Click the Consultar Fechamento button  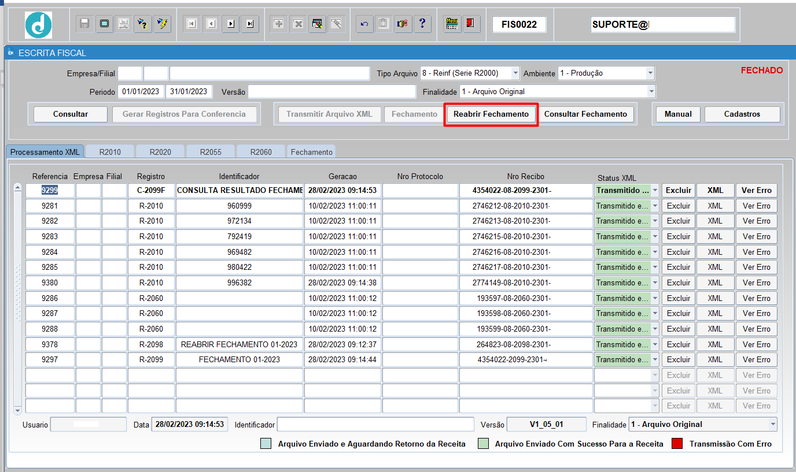585,114
